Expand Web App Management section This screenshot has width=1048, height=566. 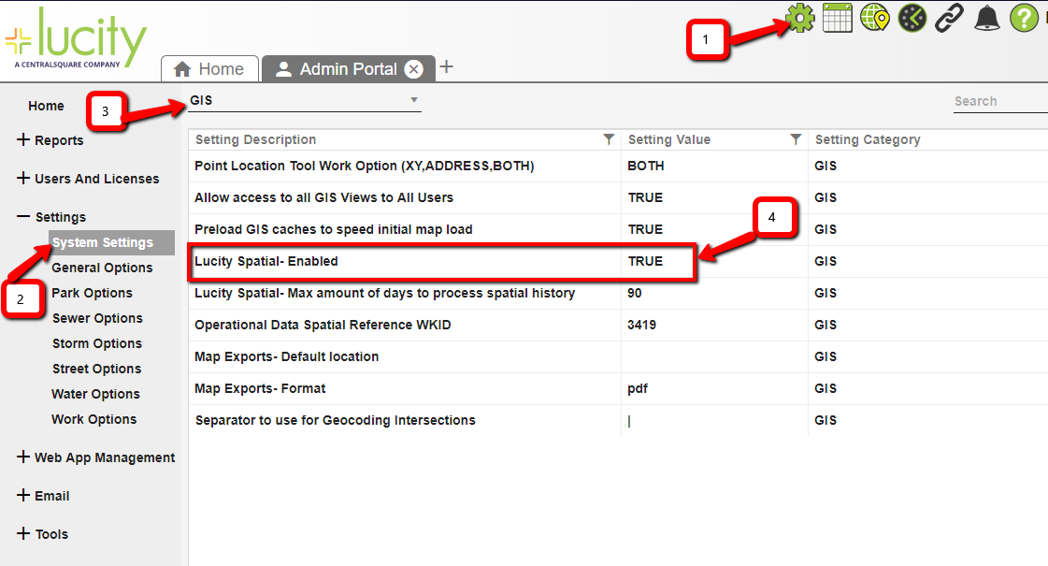(95, 457)
